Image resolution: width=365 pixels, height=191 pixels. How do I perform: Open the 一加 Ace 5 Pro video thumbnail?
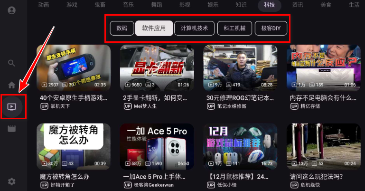click(x=157, y=146)
